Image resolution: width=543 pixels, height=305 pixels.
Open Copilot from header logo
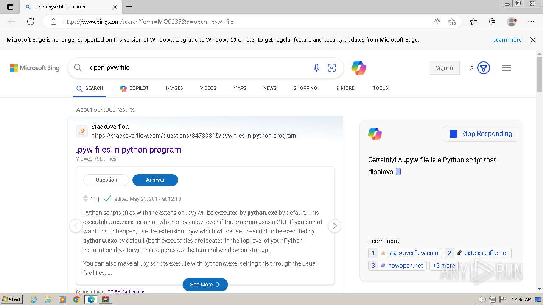coord(359,68)
